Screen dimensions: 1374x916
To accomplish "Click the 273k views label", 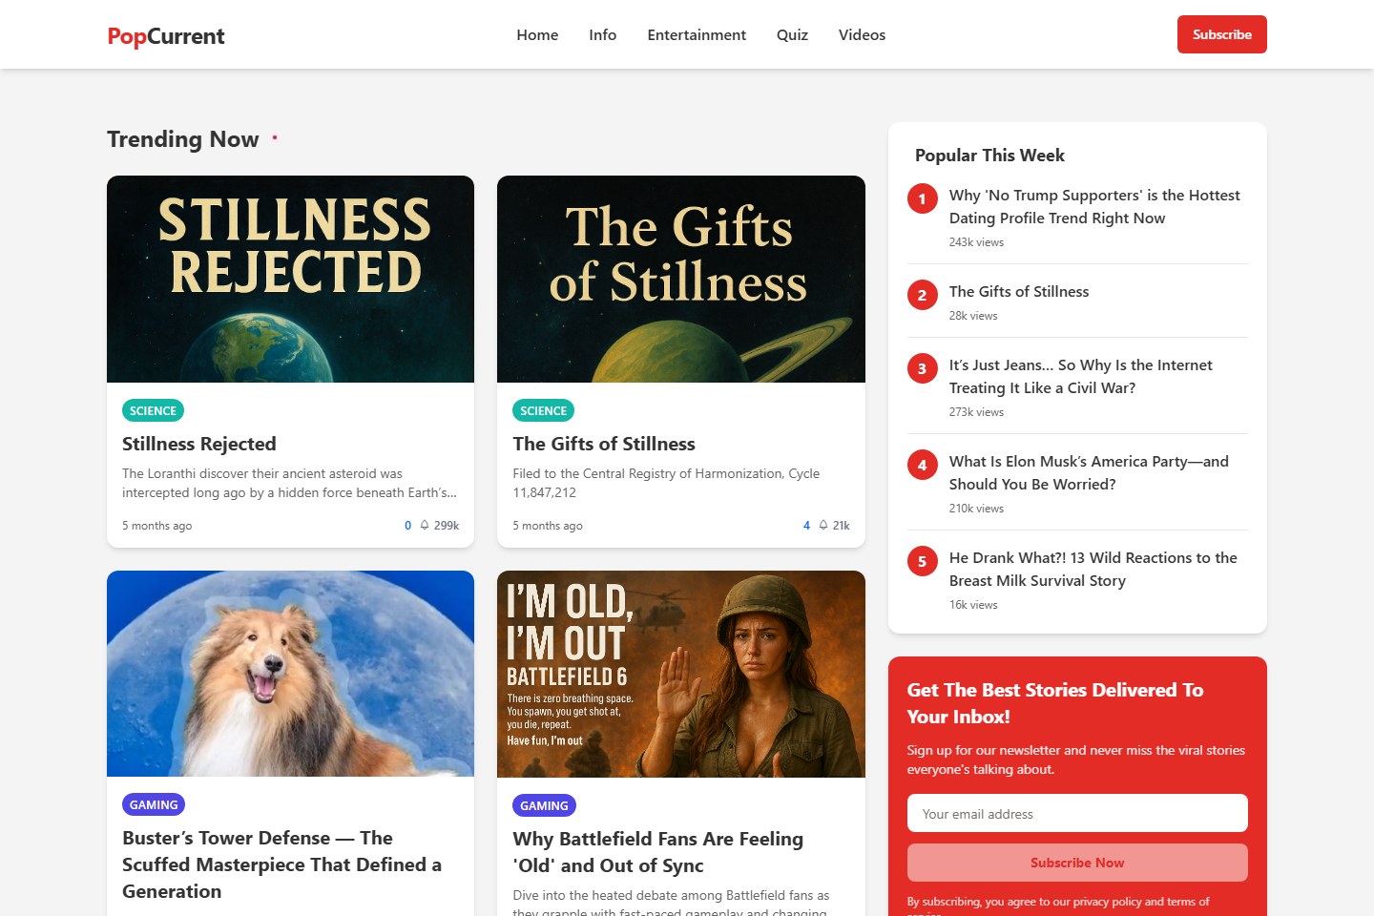I will (x=976, y=412).
